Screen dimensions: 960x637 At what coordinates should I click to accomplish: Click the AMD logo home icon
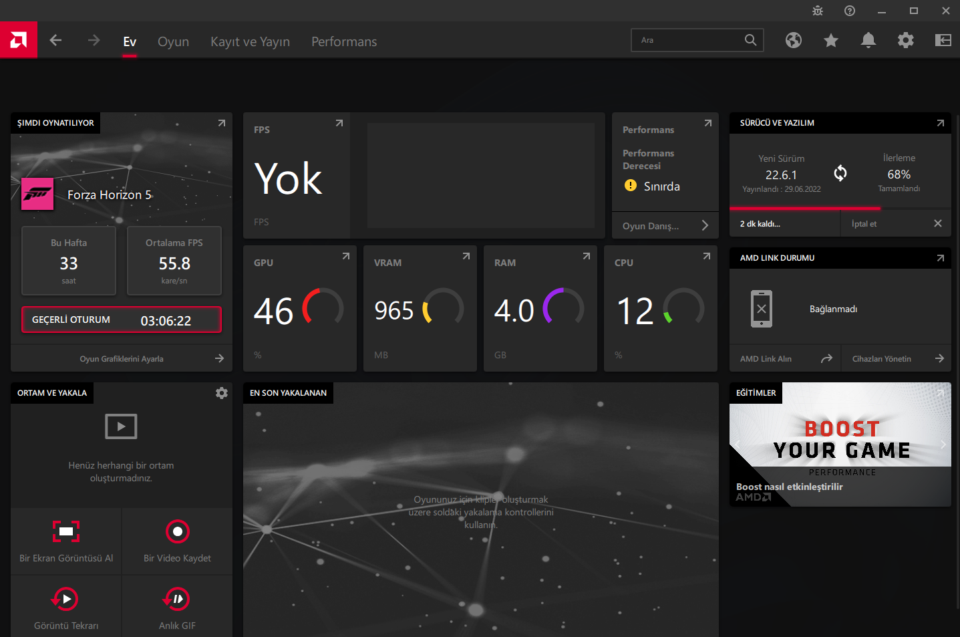point(19,40)
